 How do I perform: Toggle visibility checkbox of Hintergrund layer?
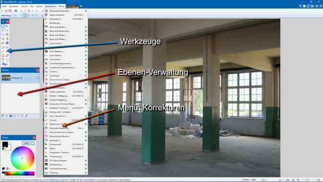point(38,78)
